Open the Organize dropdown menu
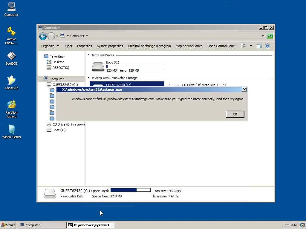The image size is (306, 229). tap(50, 46)
